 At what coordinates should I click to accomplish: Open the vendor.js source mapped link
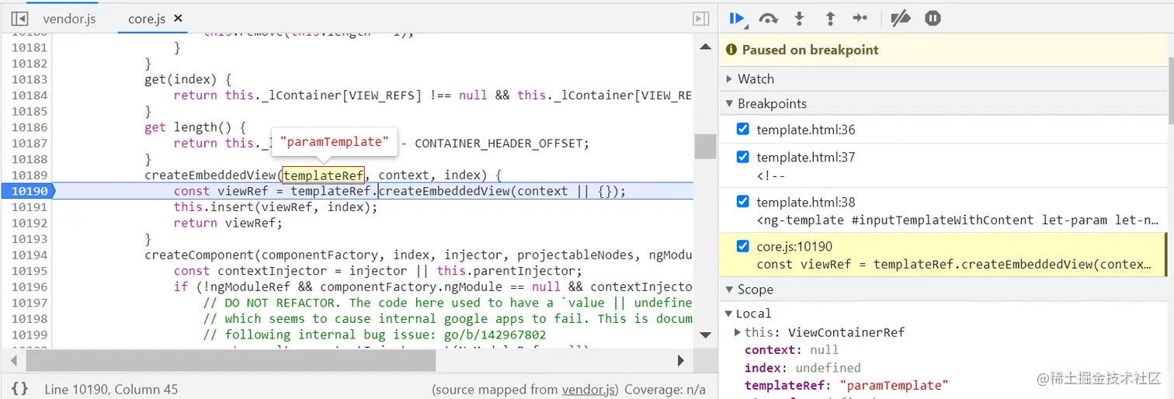point(590,389)
